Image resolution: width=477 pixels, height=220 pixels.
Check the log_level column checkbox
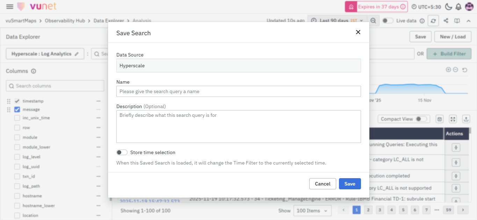(17, 157)
